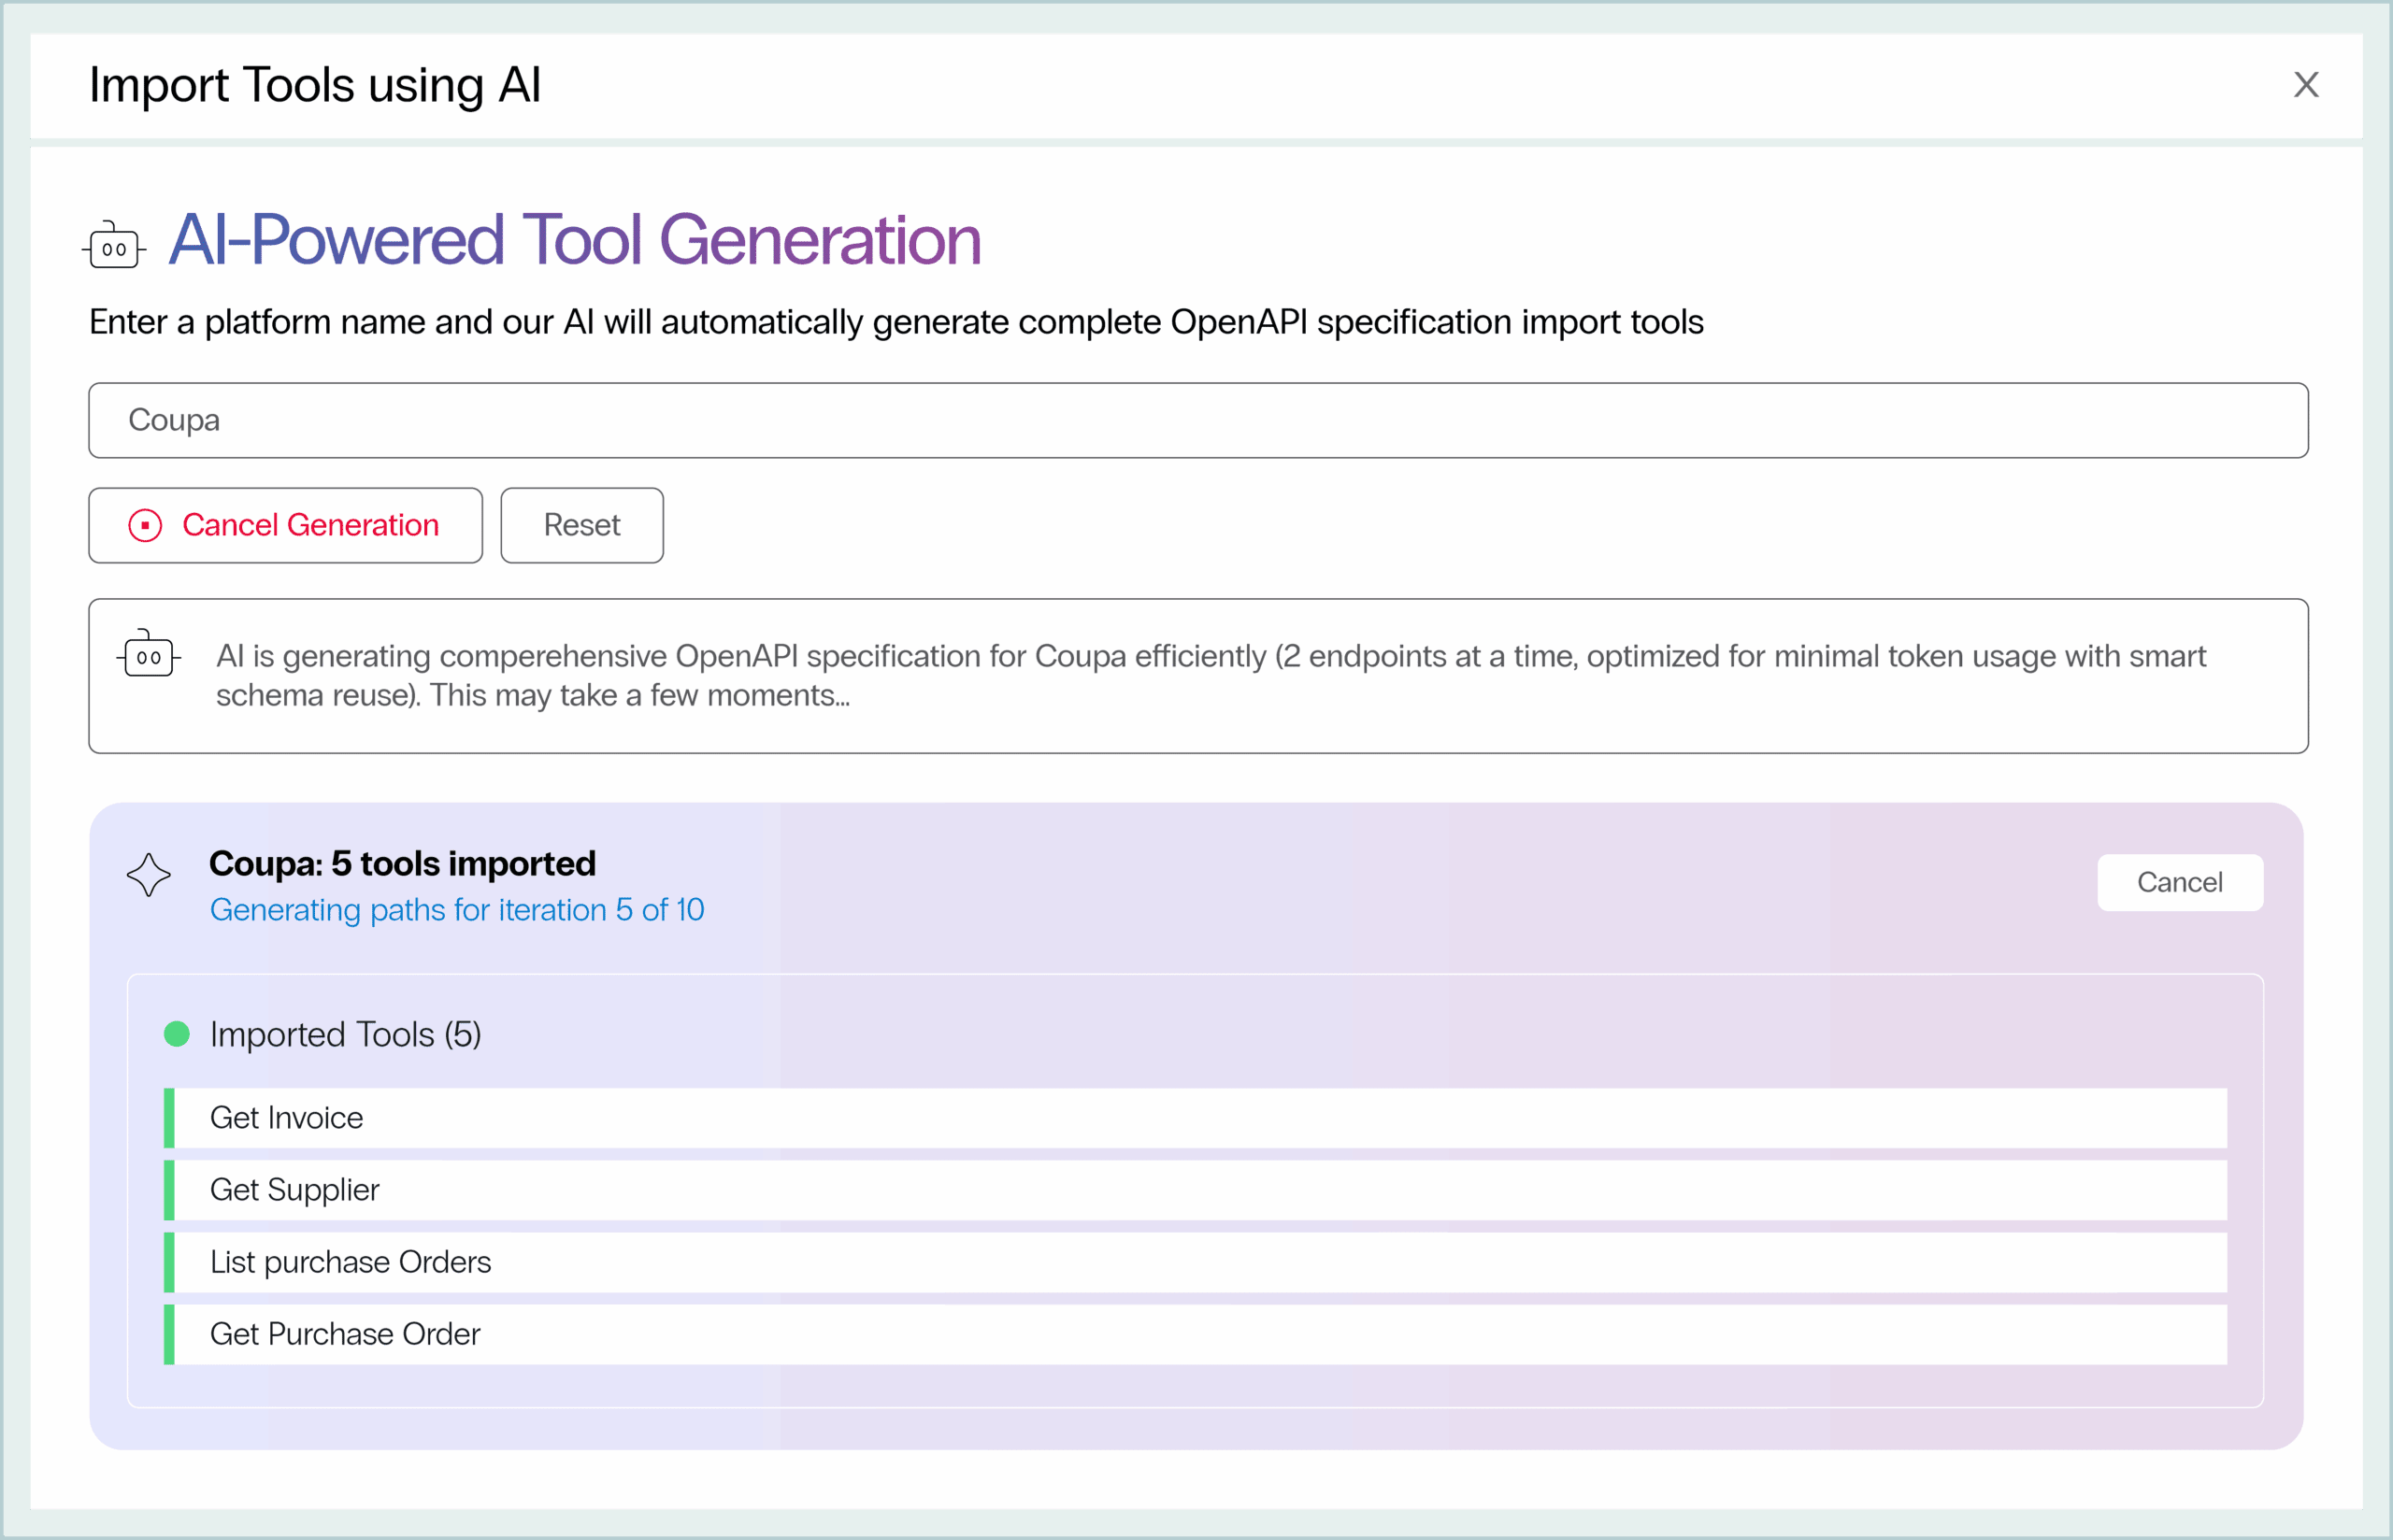Click the Coupa: 5 tools imported title

(403, 863)
